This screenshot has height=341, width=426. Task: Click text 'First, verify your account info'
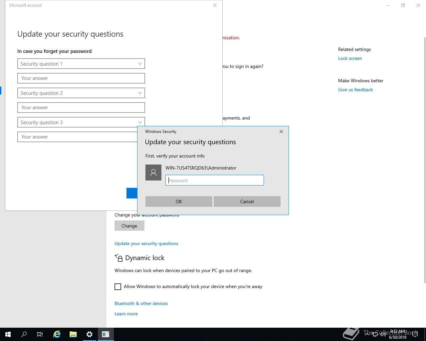coord(175,156)
